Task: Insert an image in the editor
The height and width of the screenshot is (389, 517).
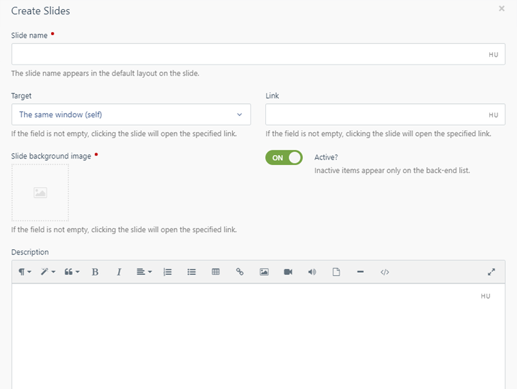Action: coord(264,272)
